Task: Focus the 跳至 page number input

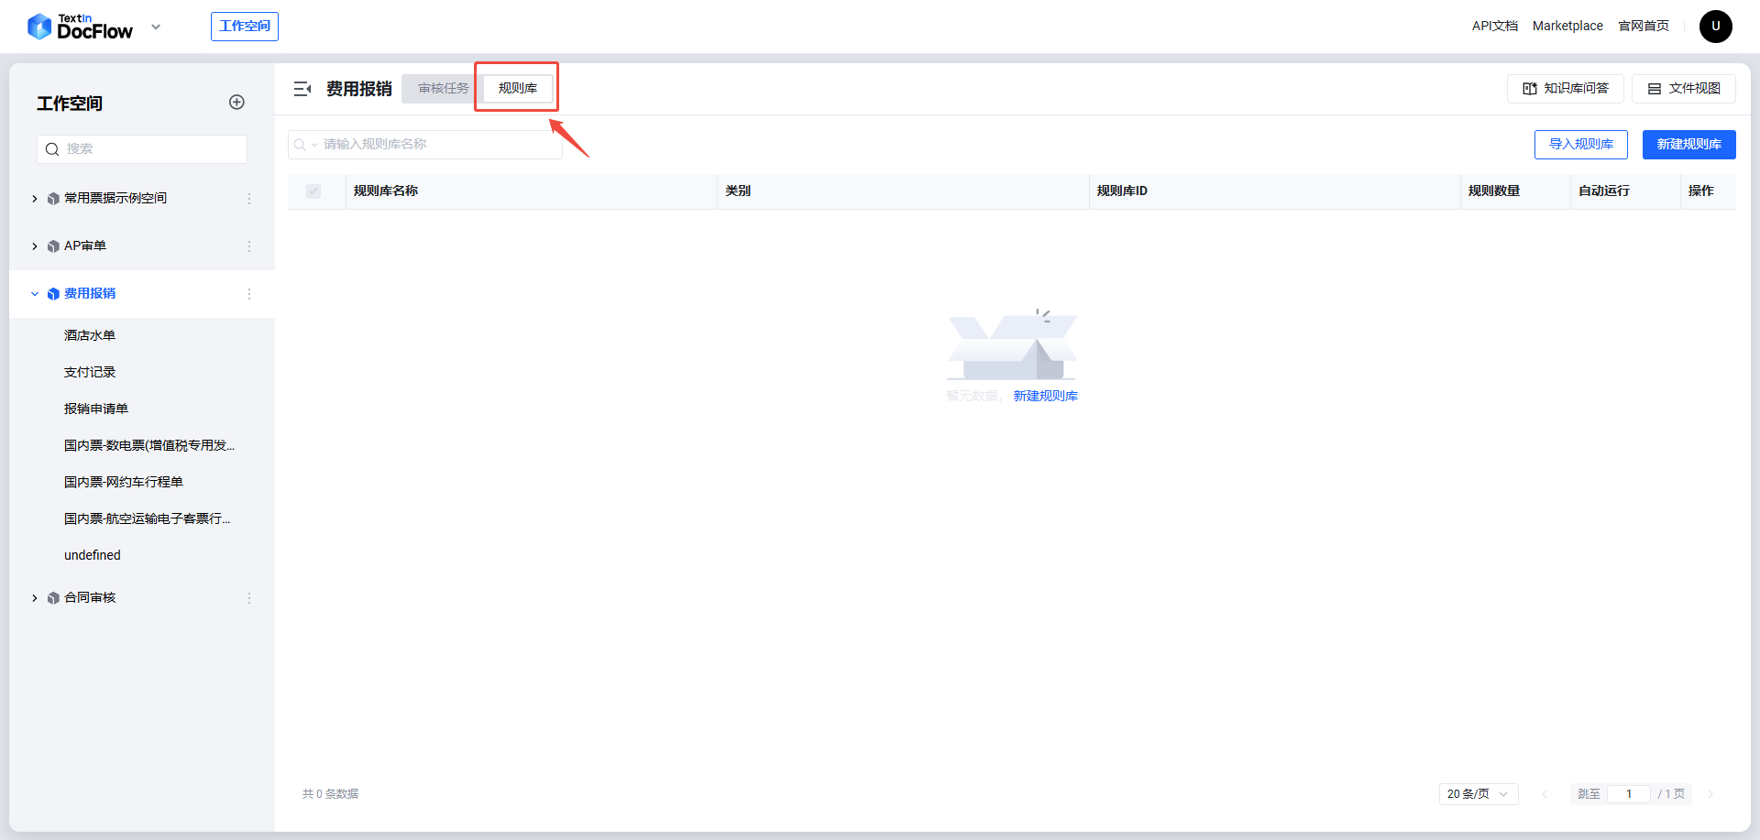Action: click(1629, 794)
